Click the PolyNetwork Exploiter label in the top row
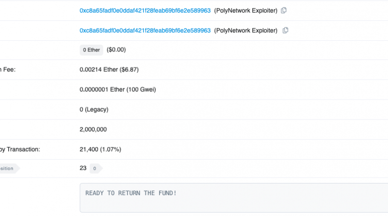The height and width of the screenshot is (216, 388). pyautogui.click(x=246, y=10)
